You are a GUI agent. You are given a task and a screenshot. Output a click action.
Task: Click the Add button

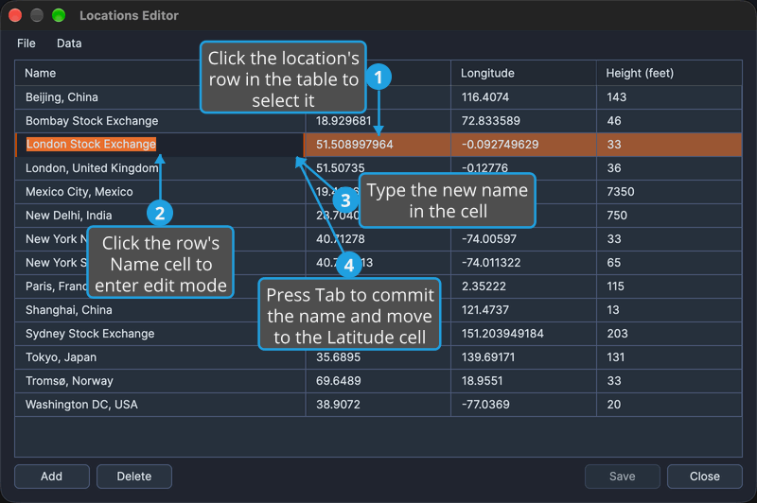(52, 477)
